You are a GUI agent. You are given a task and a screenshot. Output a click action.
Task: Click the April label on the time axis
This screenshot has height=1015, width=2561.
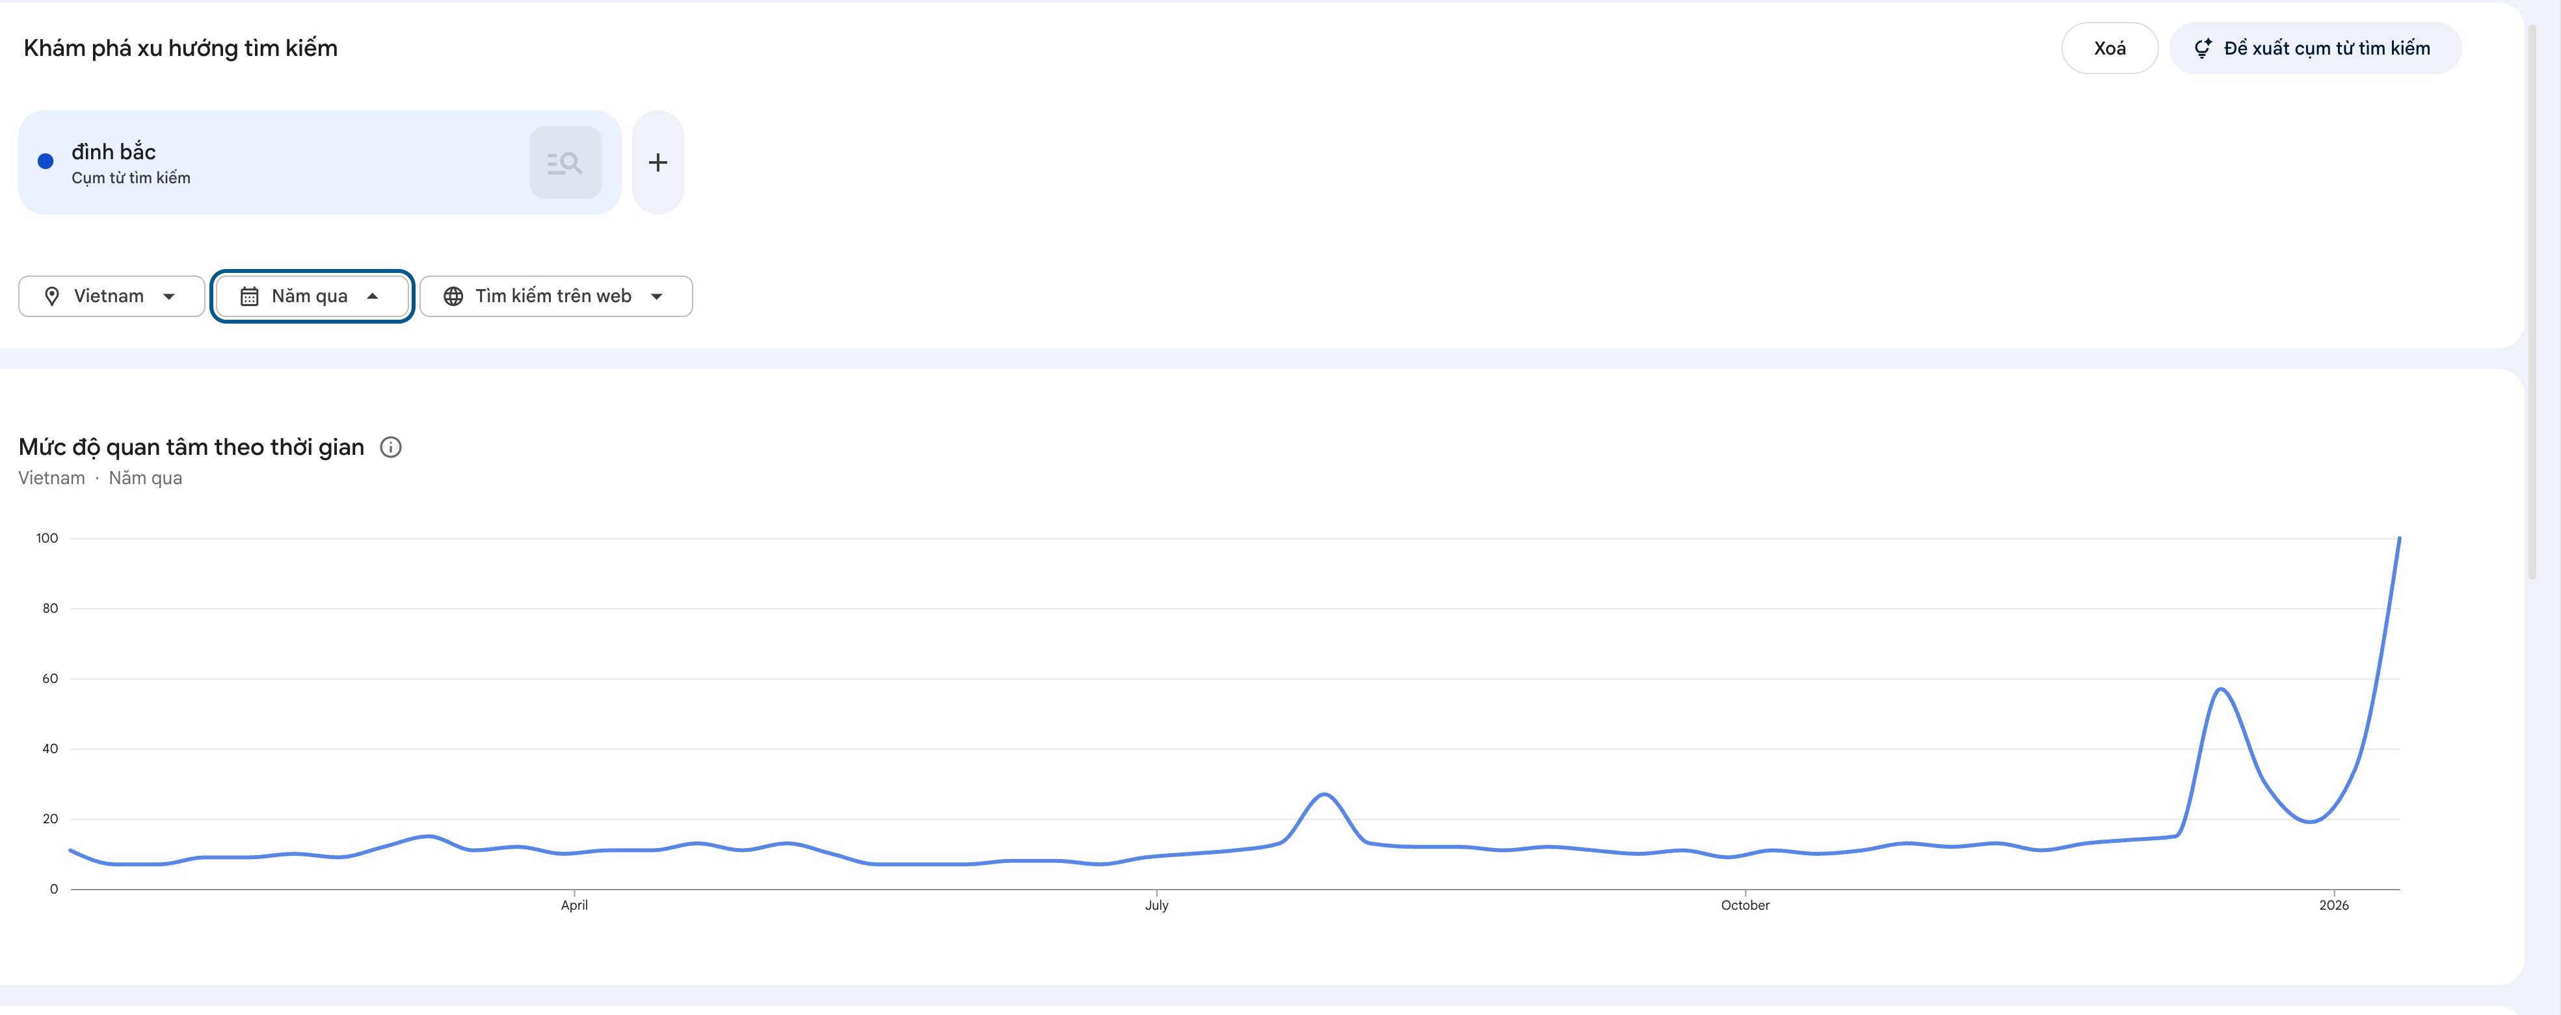coord(575,905)
